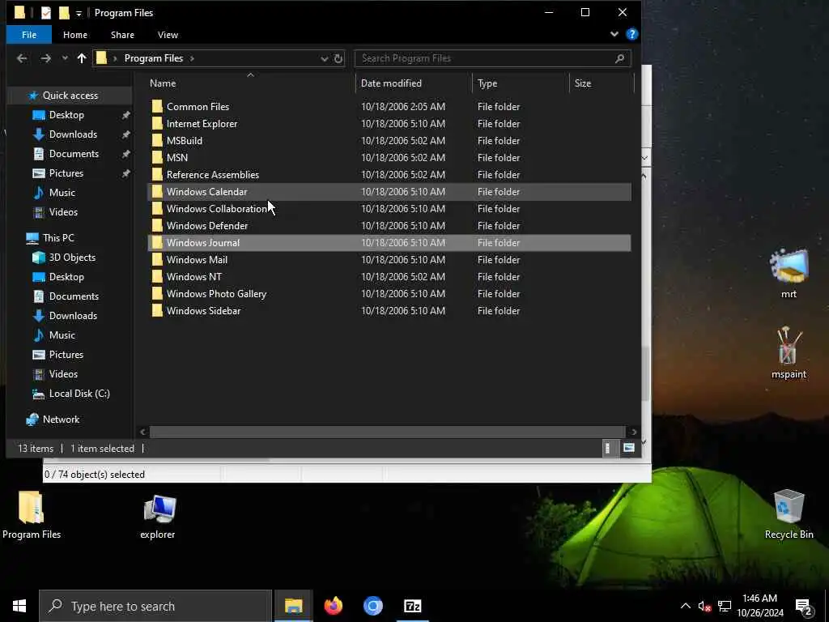Click the Forward navigation arrow

coord(45,58)
